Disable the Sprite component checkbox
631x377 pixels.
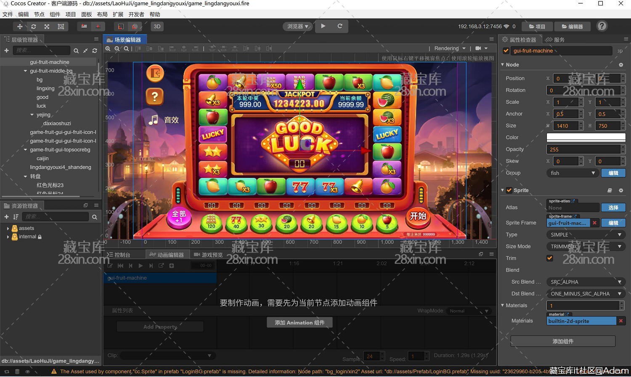click(x=509, y=190)
